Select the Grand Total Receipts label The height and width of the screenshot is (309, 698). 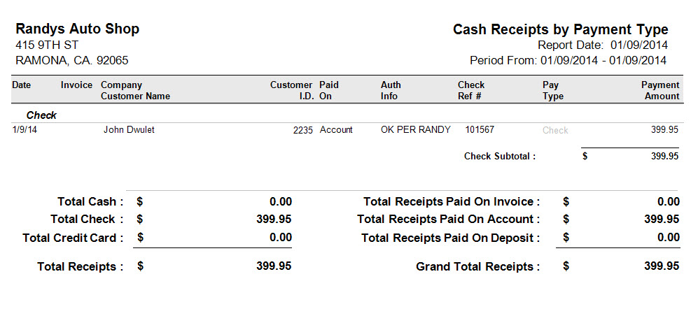(x=477, y=267)
